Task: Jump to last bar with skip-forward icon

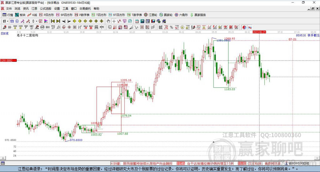Action: pos(58,21)
